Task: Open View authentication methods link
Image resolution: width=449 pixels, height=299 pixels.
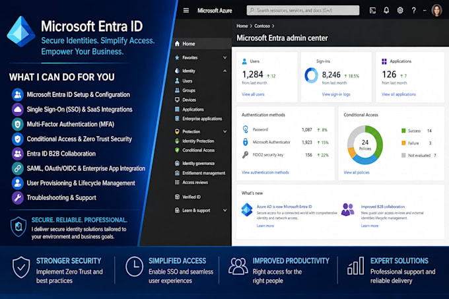Action: (265, 172)
